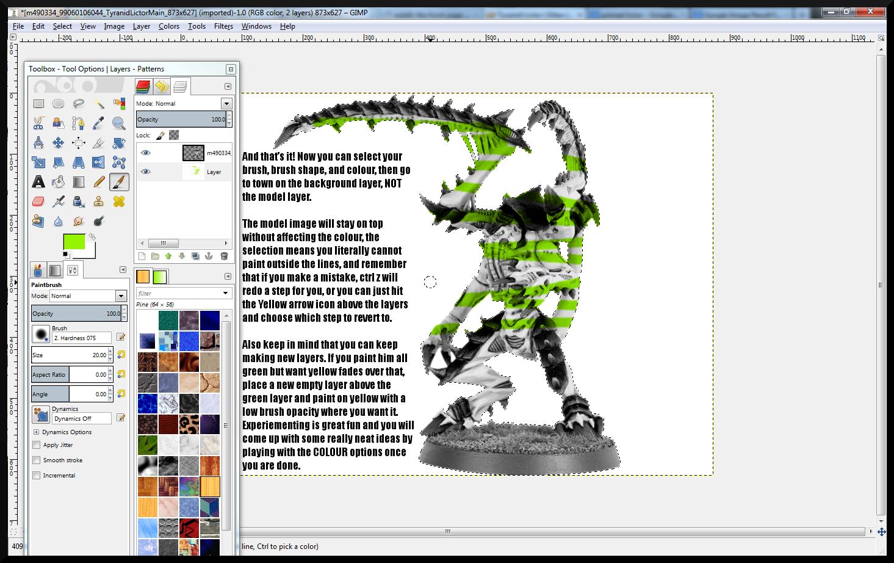The image size is (894, 563).
Task: Select the Paintbrush tool
Action: click(x=118, y=182)
